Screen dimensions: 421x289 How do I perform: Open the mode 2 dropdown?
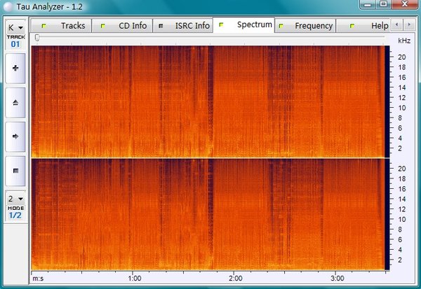click(15, 199)
